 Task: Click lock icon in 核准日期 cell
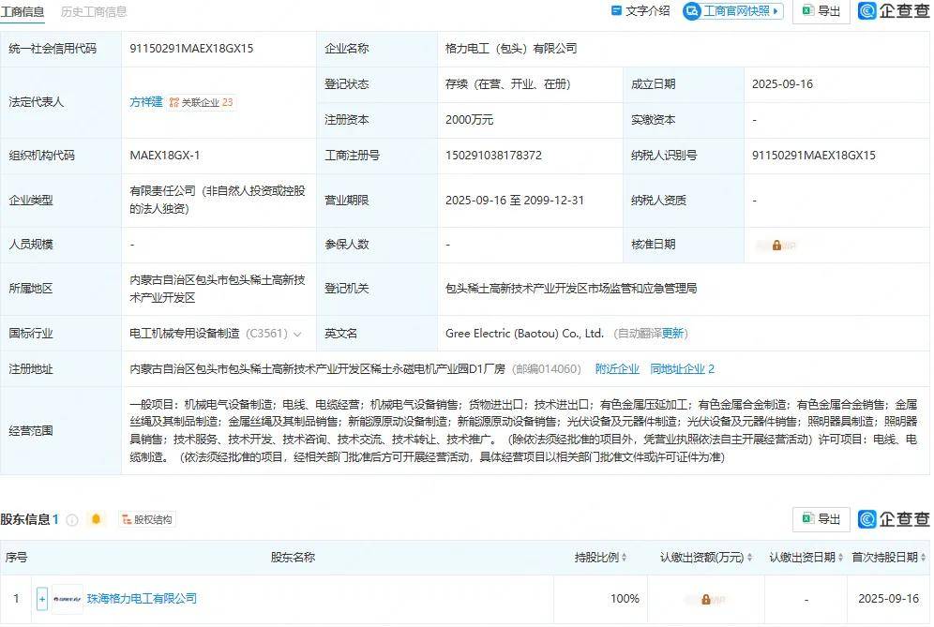(x=776, y=246)
